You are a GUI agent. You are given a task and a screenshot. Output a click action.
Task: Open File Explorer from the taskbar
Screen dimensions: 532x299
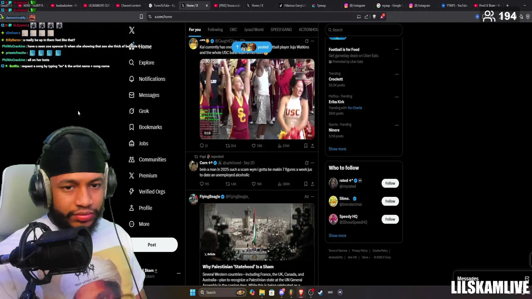pyautogui.click(x=262, y=292)
